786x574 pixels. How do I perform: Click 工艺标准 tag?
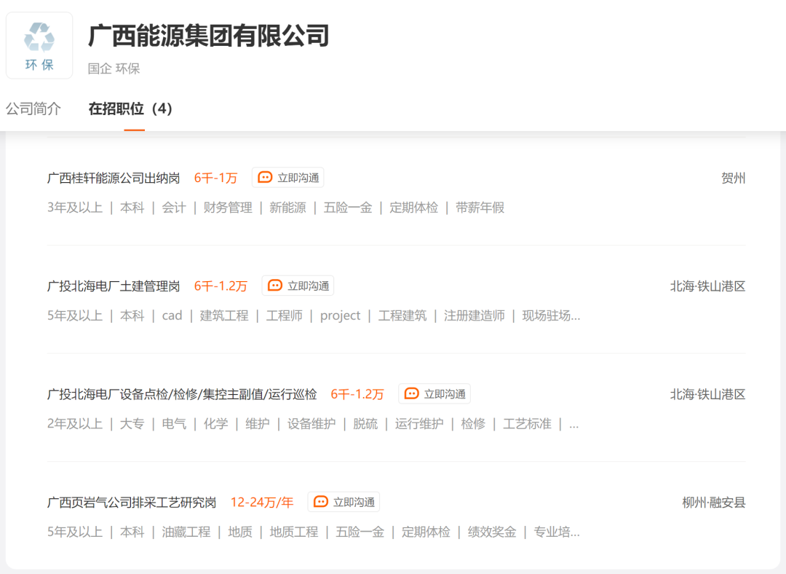coord(528,423)
